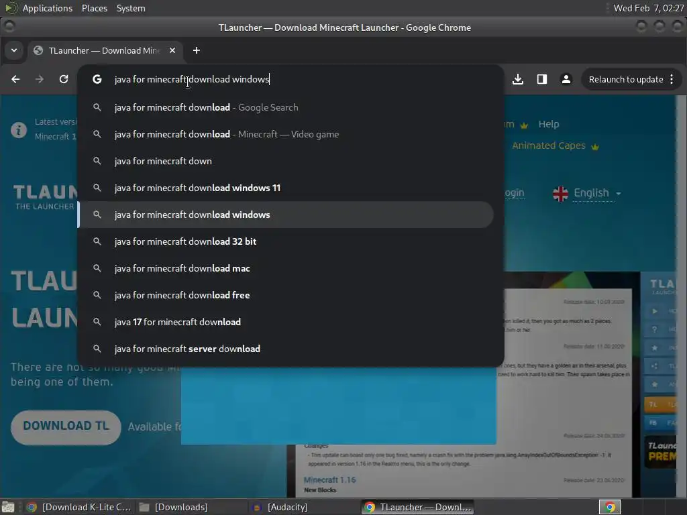
Task: Click the info icon near Latest version
Action: coord(18,130)
